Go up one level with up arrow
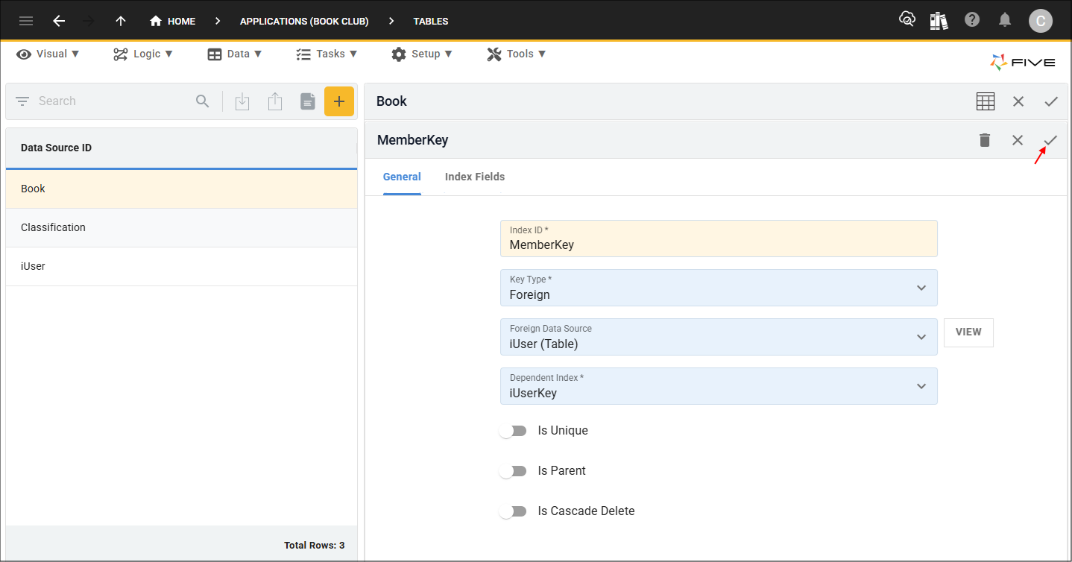1072x562 pixels. 121,21
